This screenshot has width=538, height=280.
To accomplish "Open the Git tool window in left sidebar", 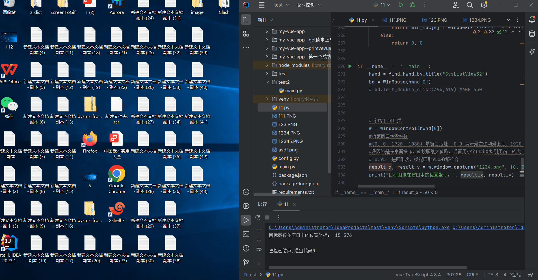I will (x=246, y=263).
